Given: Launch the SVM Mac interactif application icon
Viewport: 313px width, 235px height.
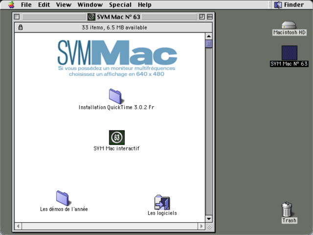Looking at the screenshot, I should pos(117,138).
